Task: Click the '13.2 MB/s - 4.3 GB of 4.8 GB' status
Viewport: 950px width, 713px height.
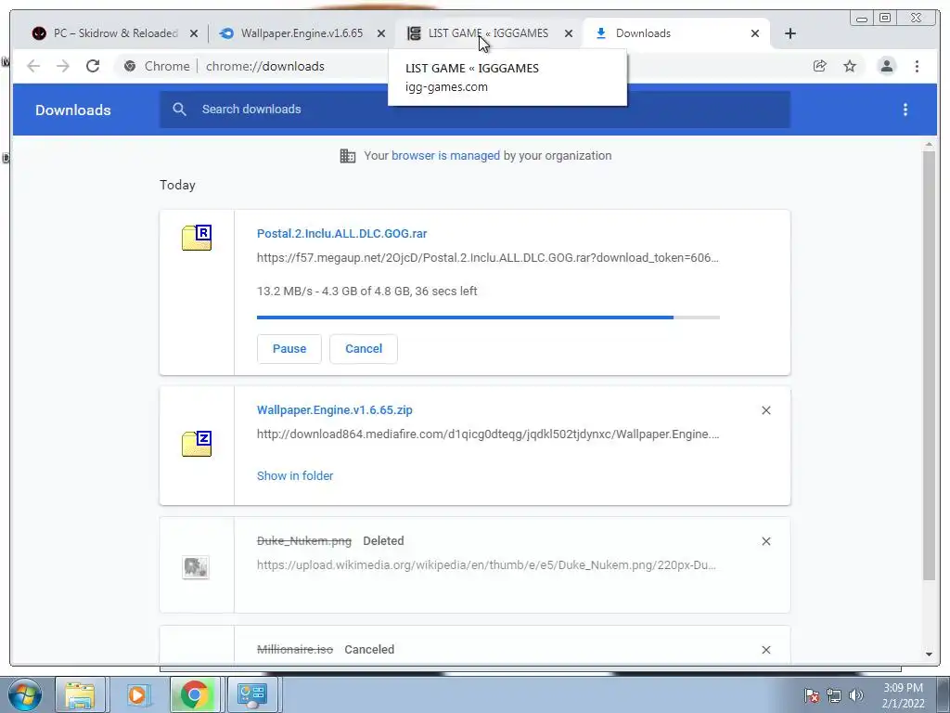Action: [x=367, y=291]
